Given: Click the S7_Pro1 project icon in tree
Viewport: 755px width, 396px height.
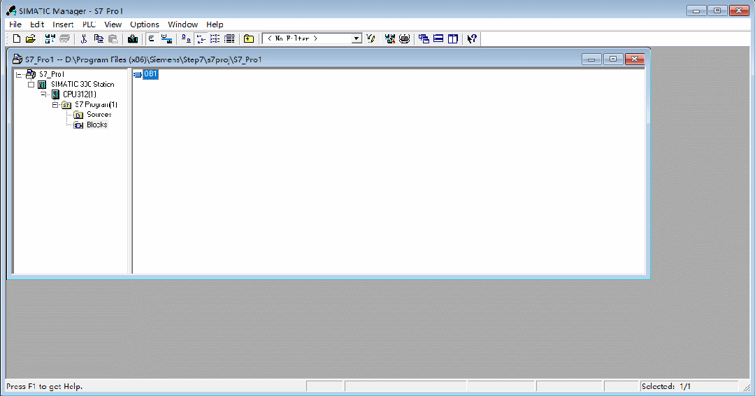Looking at the screenshot, I should (31, 74).
